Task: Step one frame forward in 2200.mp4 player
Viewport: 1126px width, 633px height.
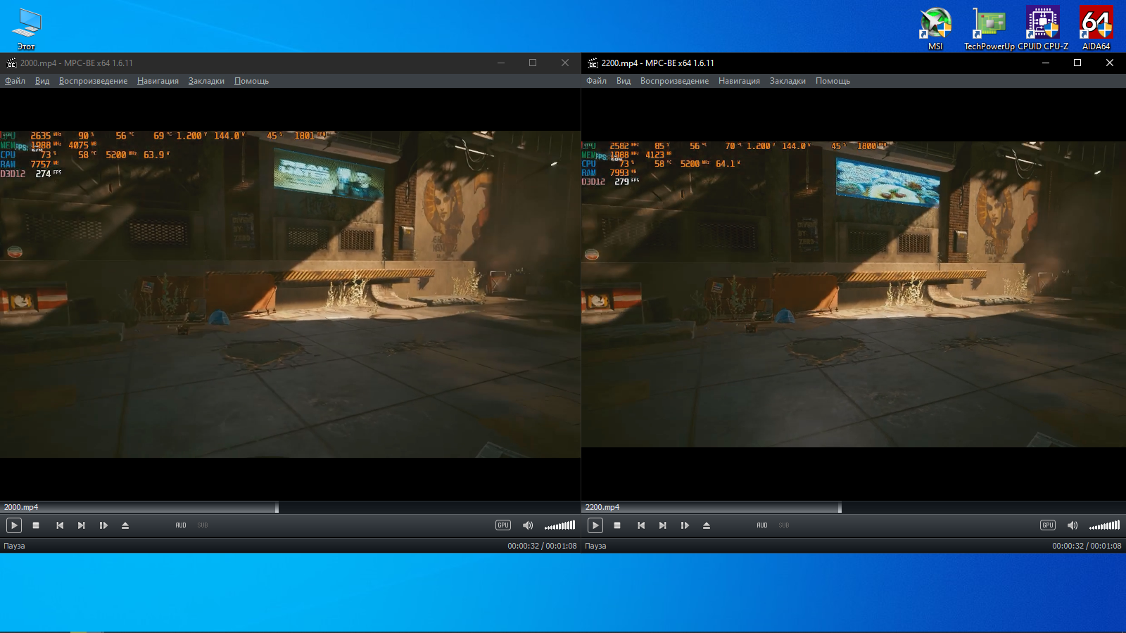Action: click(685, 525)
